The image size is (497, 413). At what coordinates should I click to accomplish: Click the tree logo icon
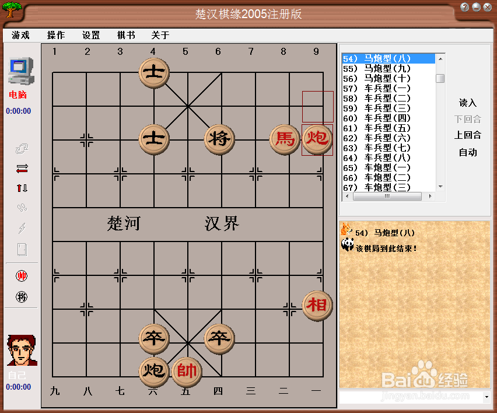pyautogui.click(x=12, y=9)
